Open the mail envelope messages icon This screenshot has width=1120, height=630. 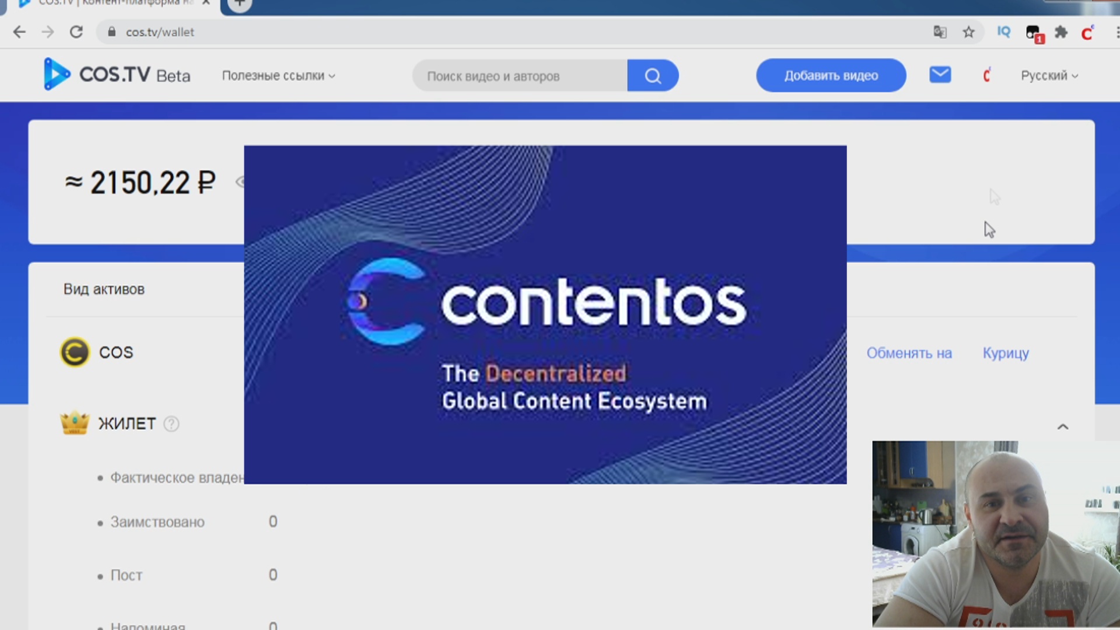click(940, 75)
